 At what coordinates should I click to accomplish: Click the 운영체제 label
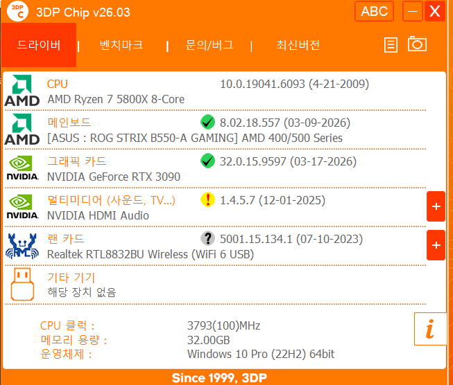pos(66,354)
